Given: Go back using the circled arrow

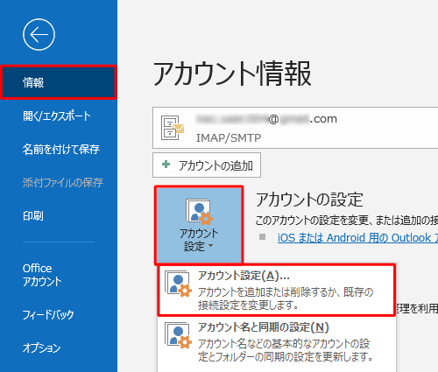Looking at the screenshot, I should pyautogui.click(x=39, y=35).
